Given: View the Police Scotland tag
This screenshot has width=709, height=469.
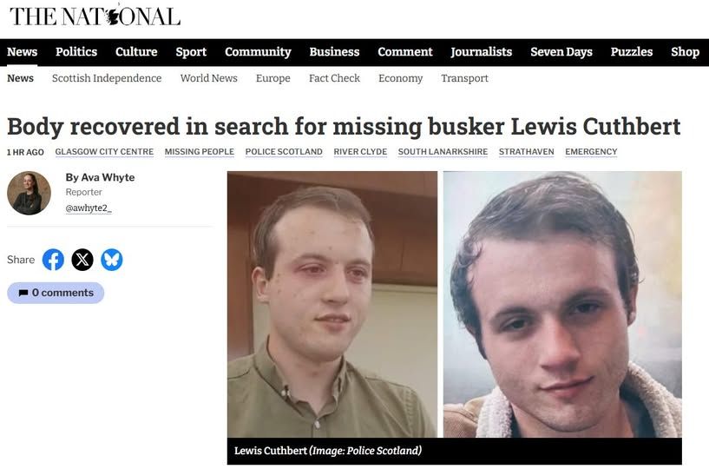Looking at the screenshot, I should point(284,152).
